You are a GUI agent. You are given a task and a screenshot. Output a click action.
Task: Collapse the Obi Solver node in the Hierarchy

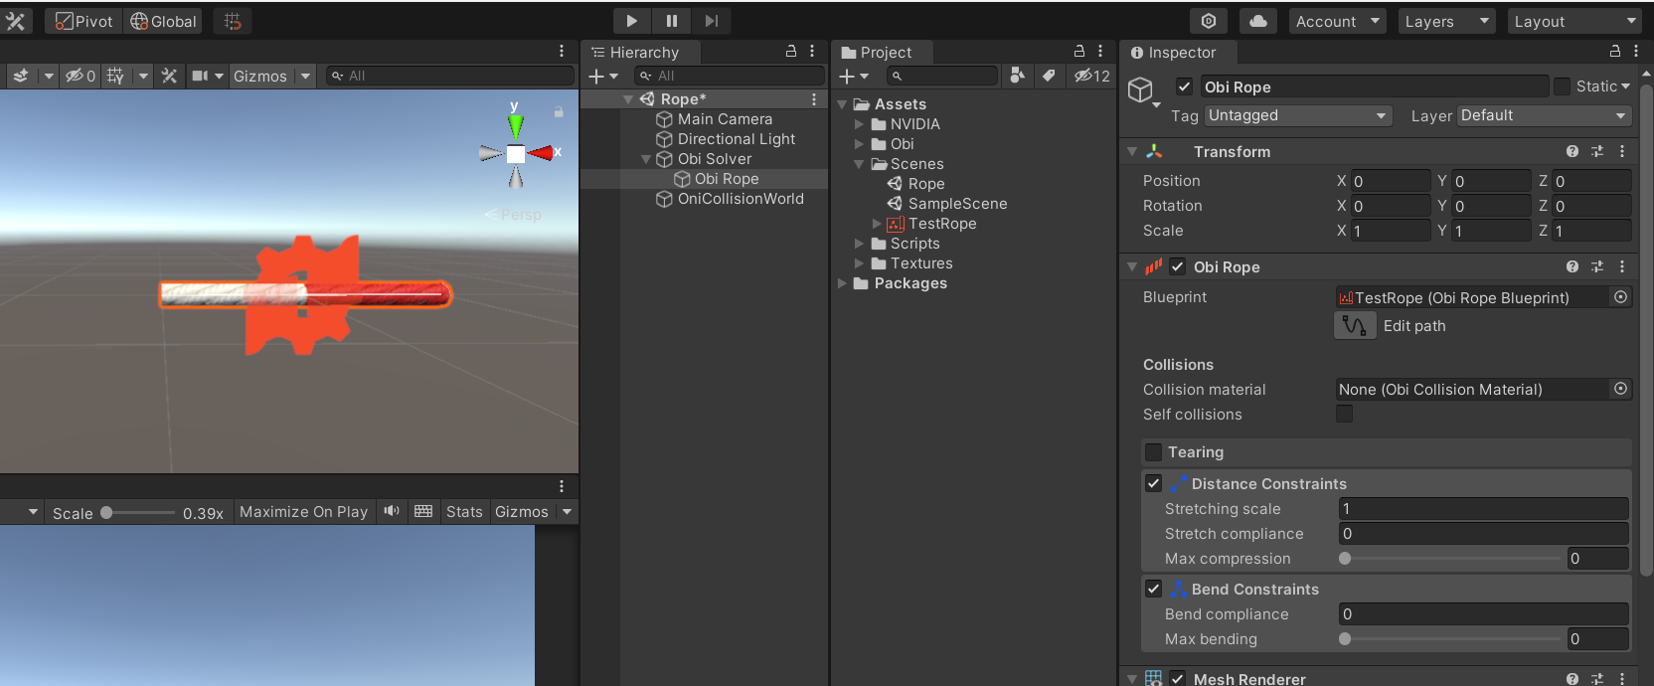click(646, 159)
